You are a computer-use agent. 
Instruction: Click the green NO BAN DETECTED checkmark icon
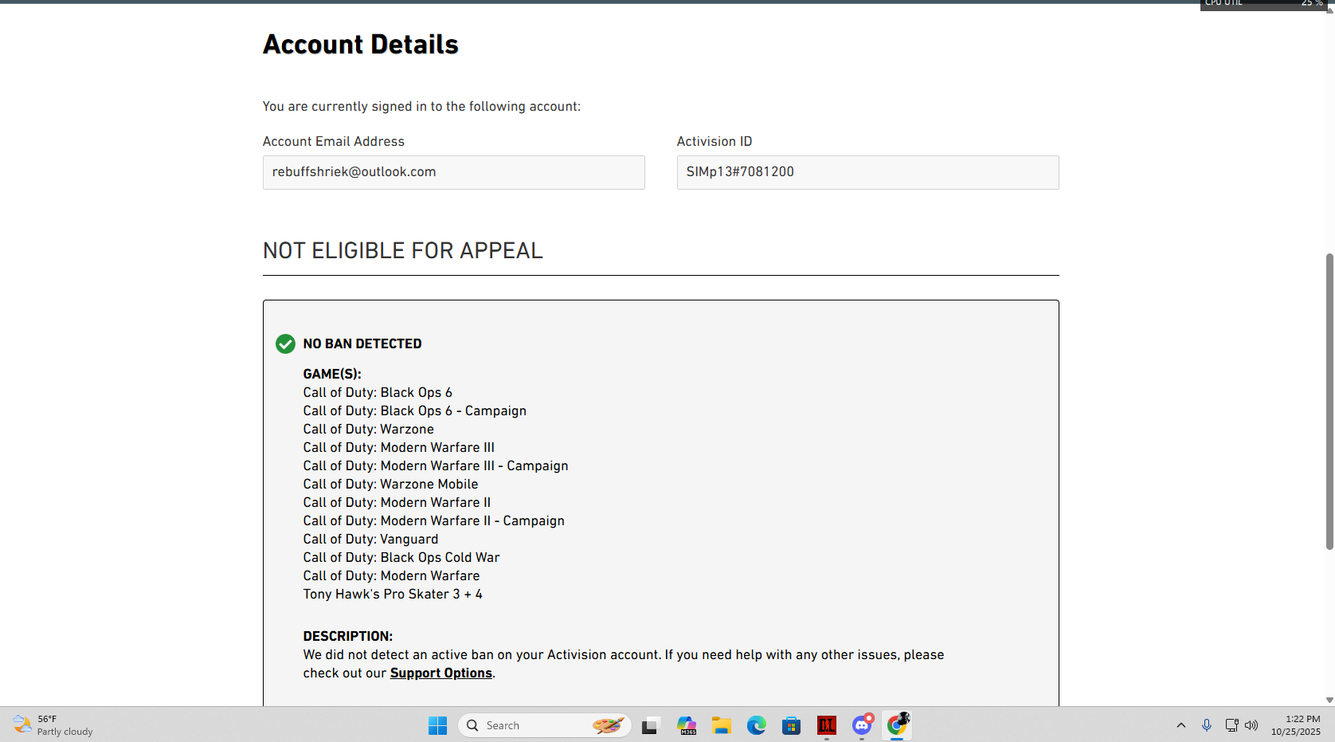click(x=285, y=344)
